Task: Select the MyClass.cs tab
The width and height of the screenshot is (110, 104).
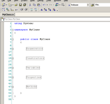Action: [x=8, y=15]
